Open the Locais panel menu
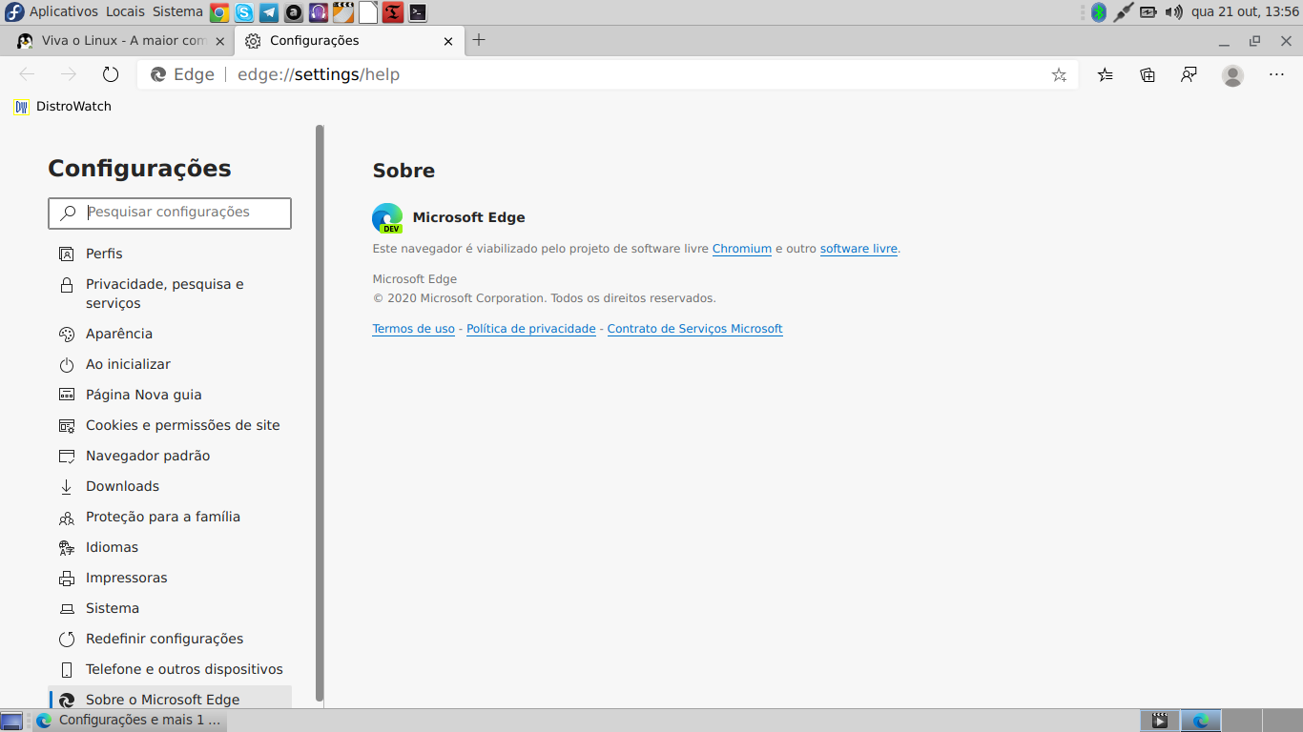1303x732 pixels. (x=125, y=11)
